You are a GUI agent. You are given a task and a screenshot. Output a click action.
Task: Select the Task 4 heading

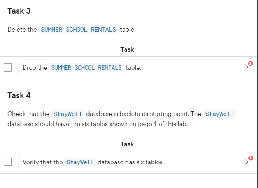19,95
